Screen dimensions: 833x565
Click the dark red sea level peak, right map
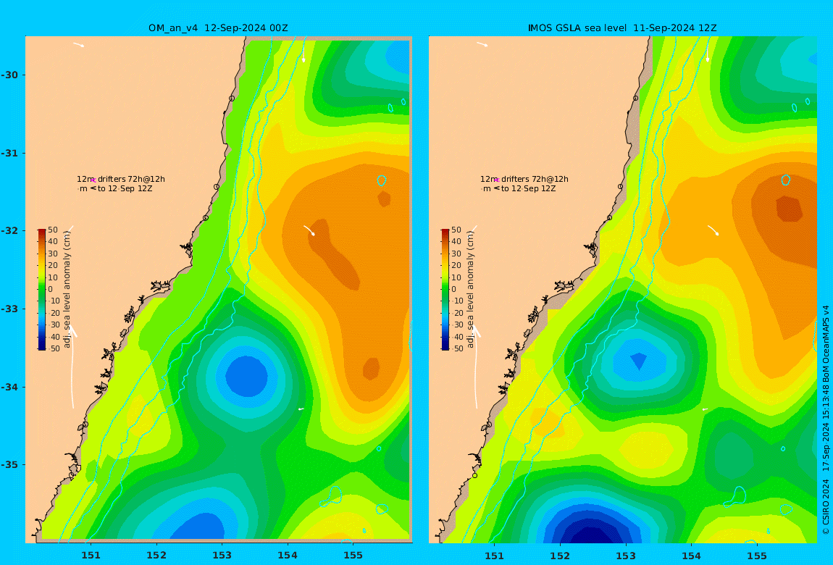[x=790, y=208]
